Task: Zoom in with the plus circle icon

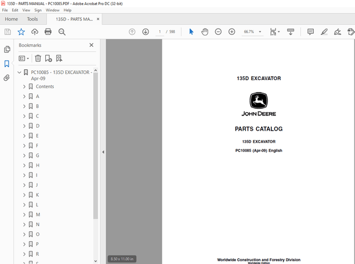Action: 232,31
